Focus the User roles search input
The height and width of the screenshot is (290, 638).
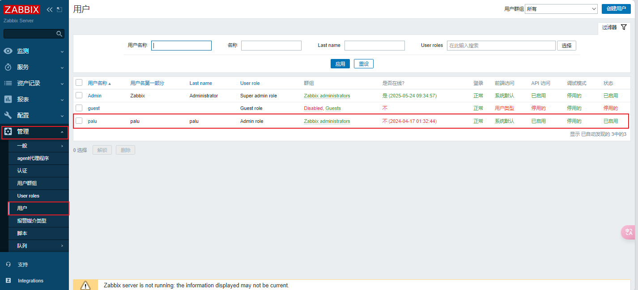pos(501,46)
